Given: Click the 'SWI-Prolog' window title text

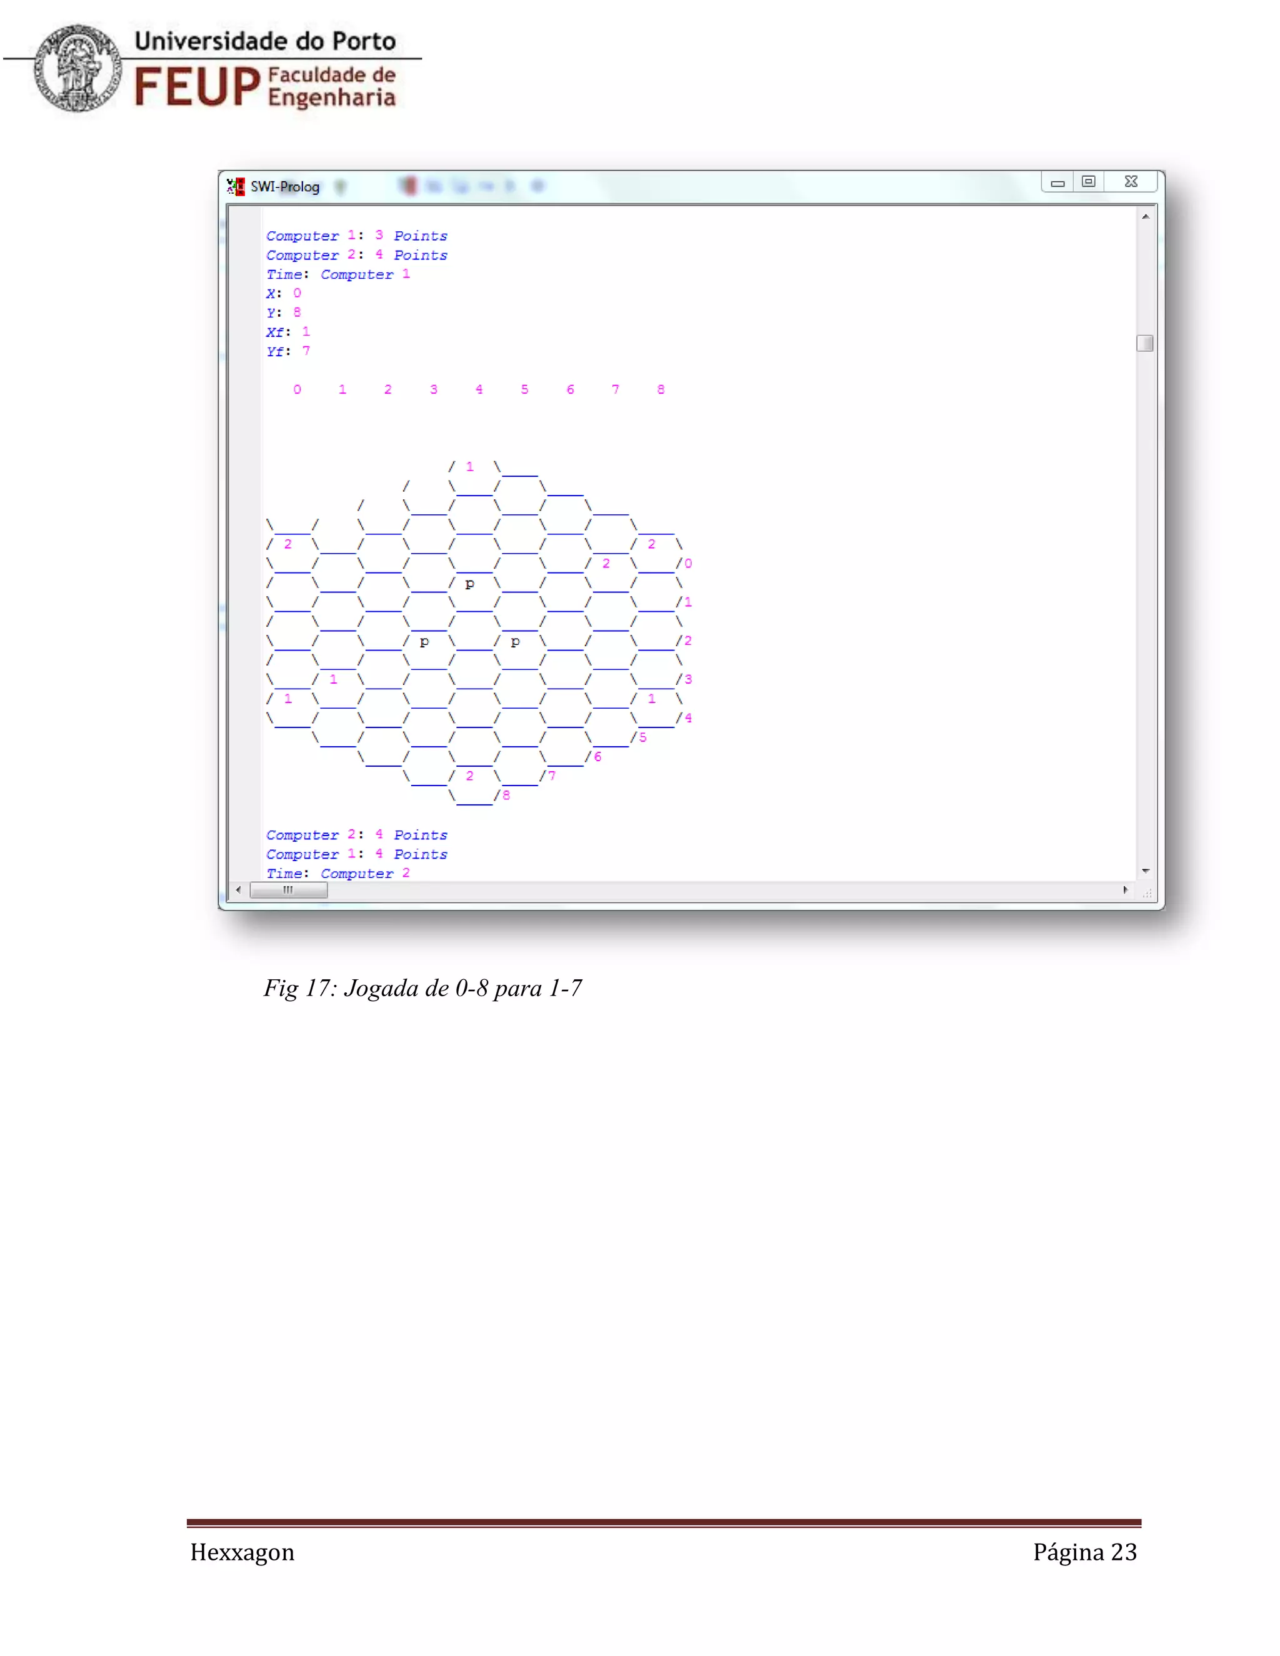Looking at the screenshot, I should click(x=285, y=186).
